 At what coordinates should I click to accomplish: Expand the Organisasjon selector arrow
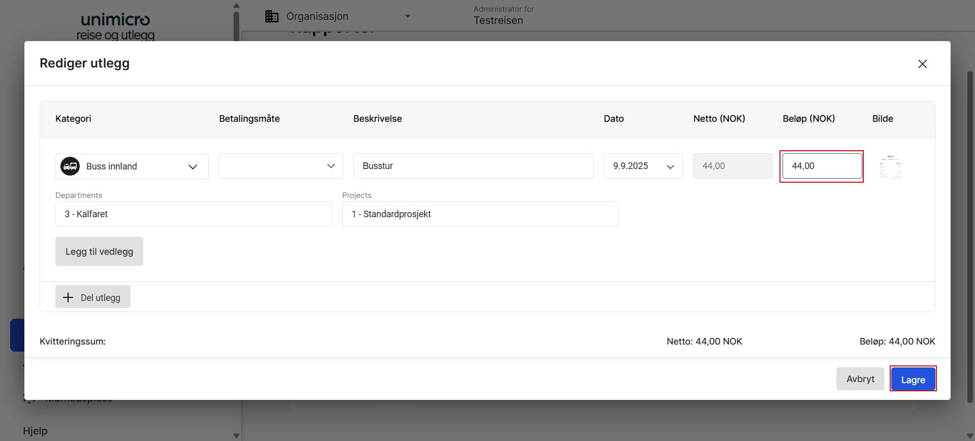point(407,16)
